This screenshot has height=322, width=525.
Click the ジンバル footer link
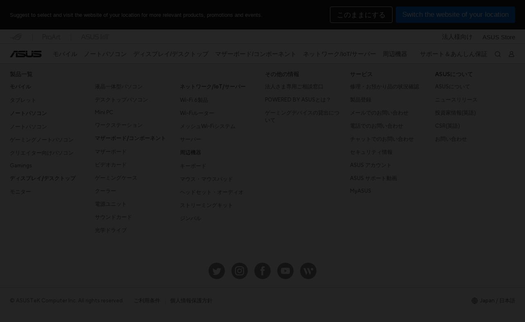click(191, 218)
